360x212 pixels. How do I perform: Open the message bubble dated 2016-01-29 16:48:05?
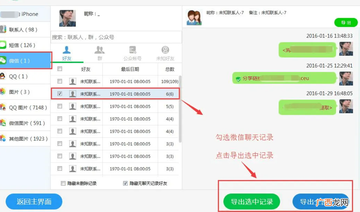308,107
